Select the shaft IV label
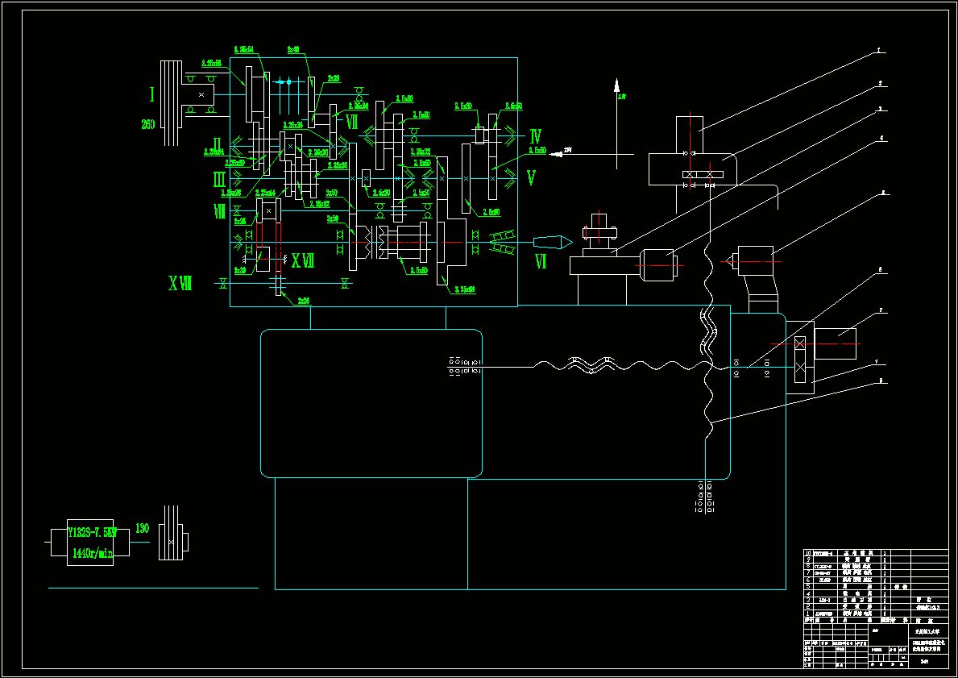Viewport: 958px width, 678px height. click(x=535, y=136)
